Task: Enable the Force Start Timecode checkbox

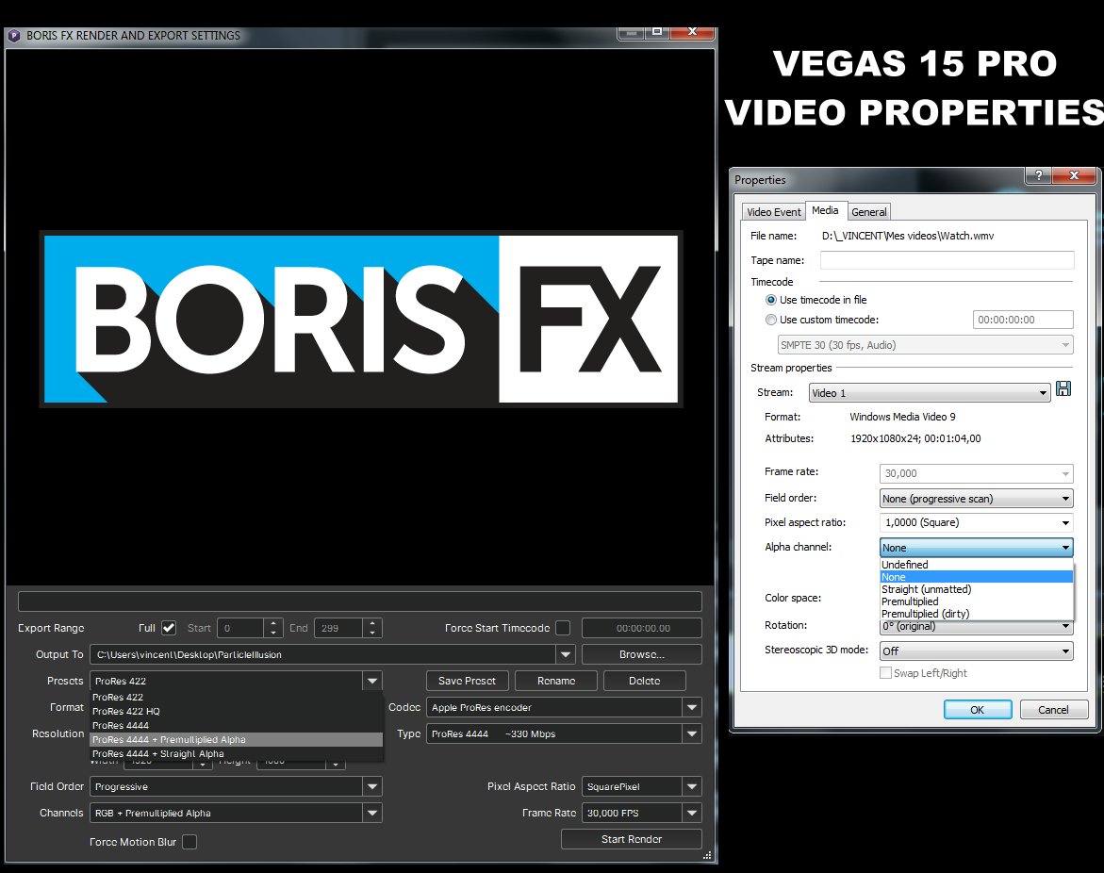Action: [x=563, y=627]
